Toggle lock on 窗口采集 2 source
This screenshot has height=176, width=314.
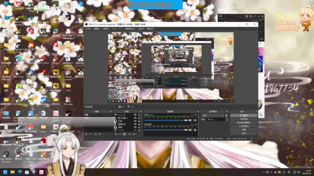pos(139,118)
